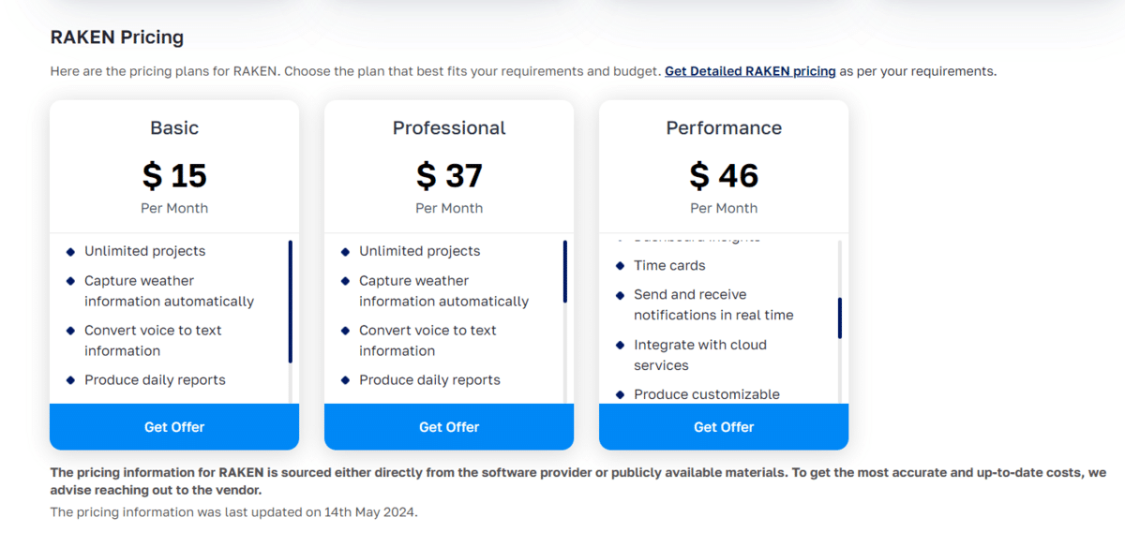Click the diamond bullet beside Time cards

pos(620,266)
